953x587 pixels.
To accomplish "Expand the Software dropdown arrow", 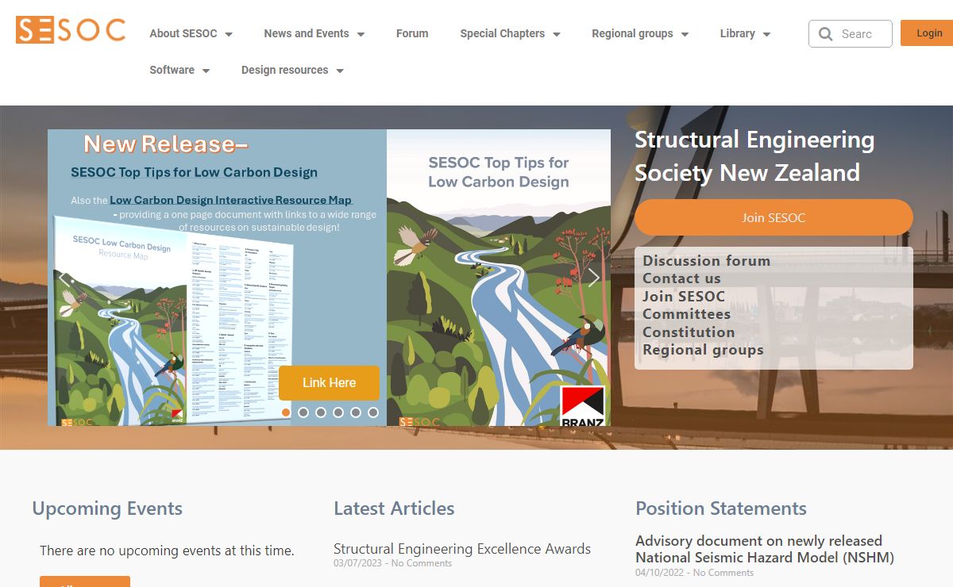I will (206, 71).
